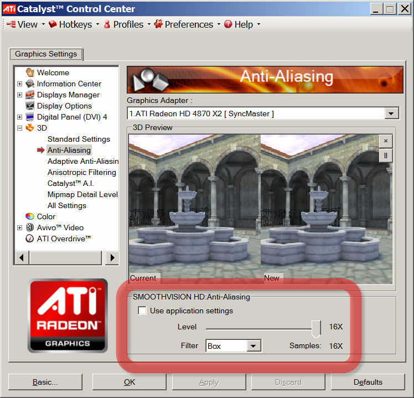Screen dimensions: 414x398
Task: Open the Preferences dropdown arrow
Action: click(219, 24)
